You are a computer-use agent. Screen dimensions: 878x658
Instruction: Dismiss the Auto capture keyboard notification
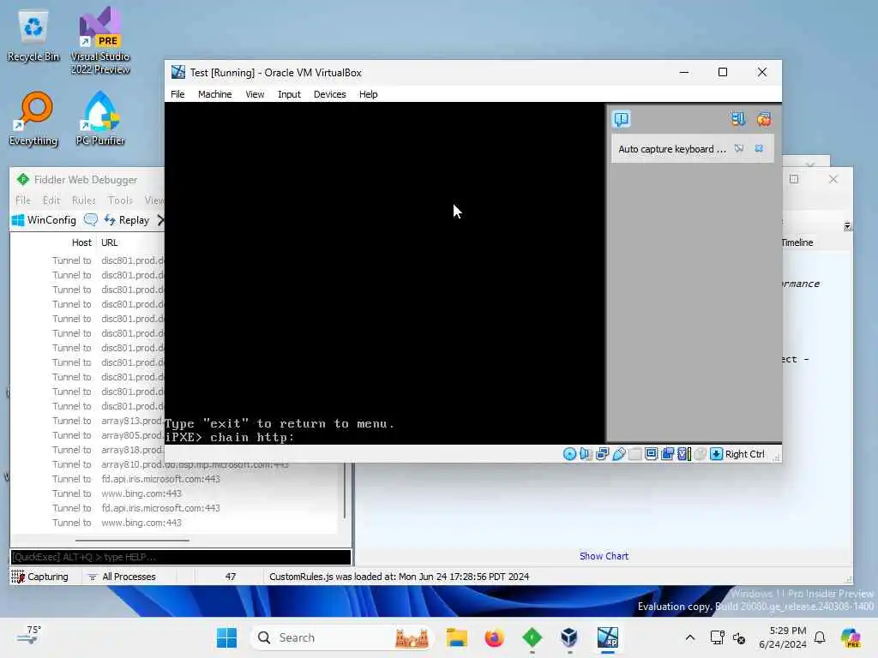[759, 149]
